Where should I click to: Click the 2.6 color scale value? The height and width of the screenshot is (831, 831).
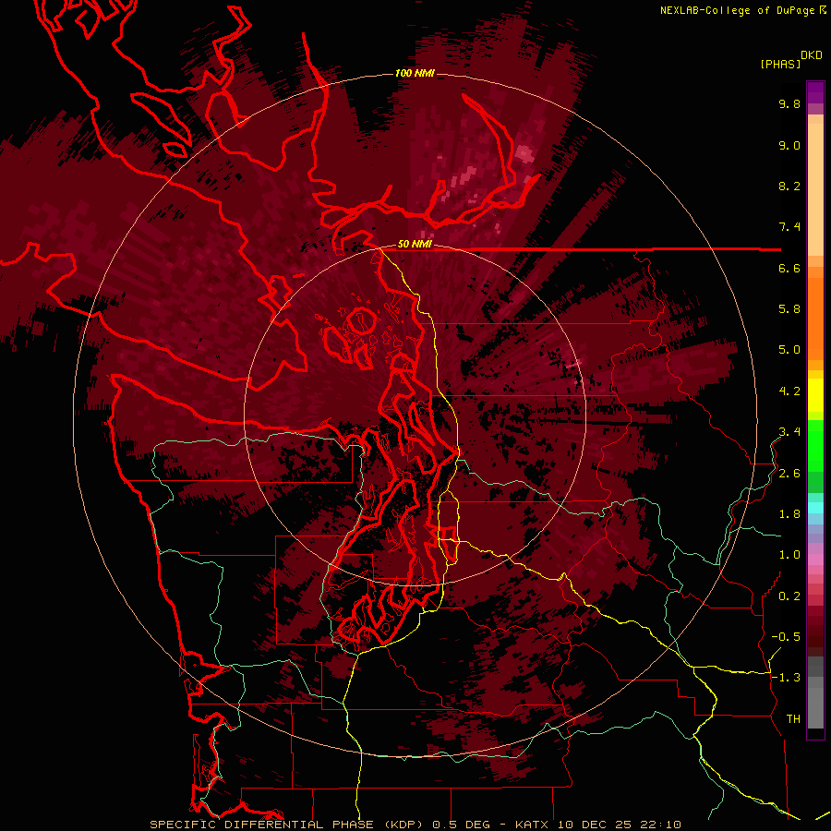(x=789, y=474)
